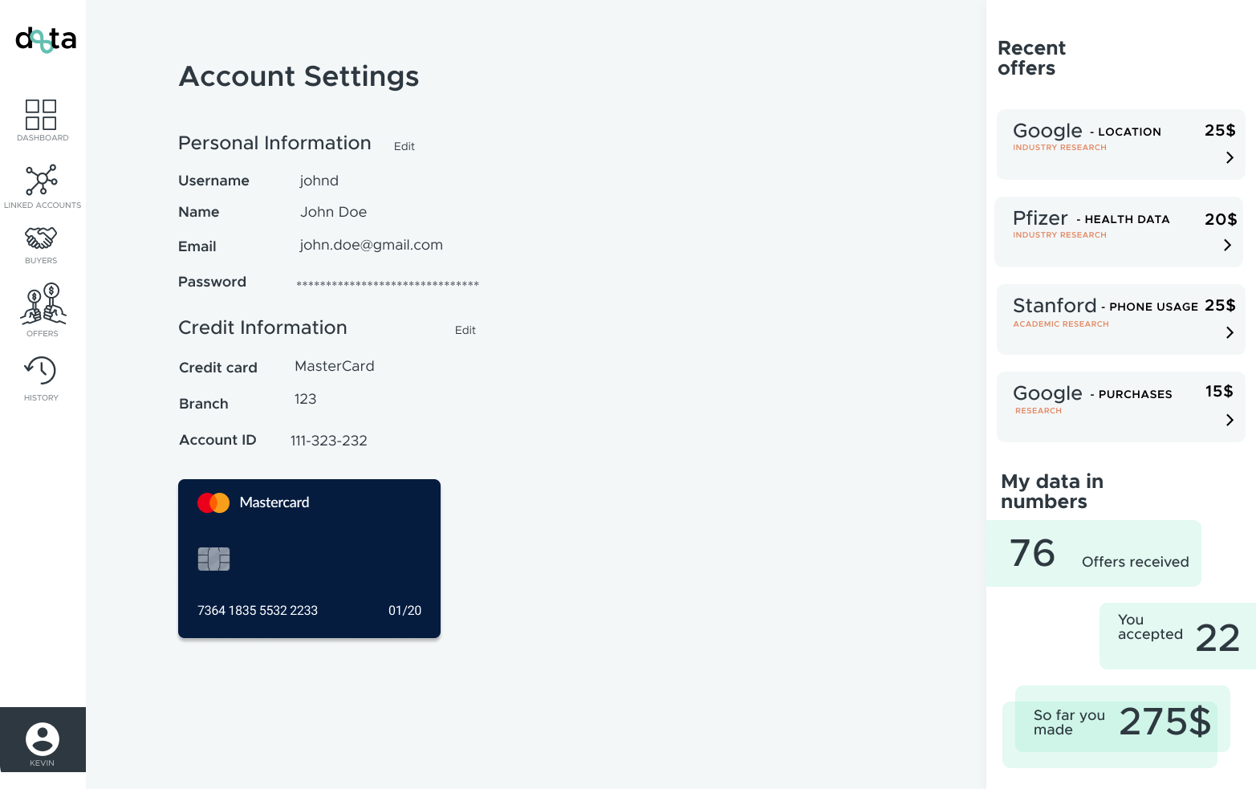Click the email john.doe@gmail.com

pyautogui.click(x=371, y=246)
